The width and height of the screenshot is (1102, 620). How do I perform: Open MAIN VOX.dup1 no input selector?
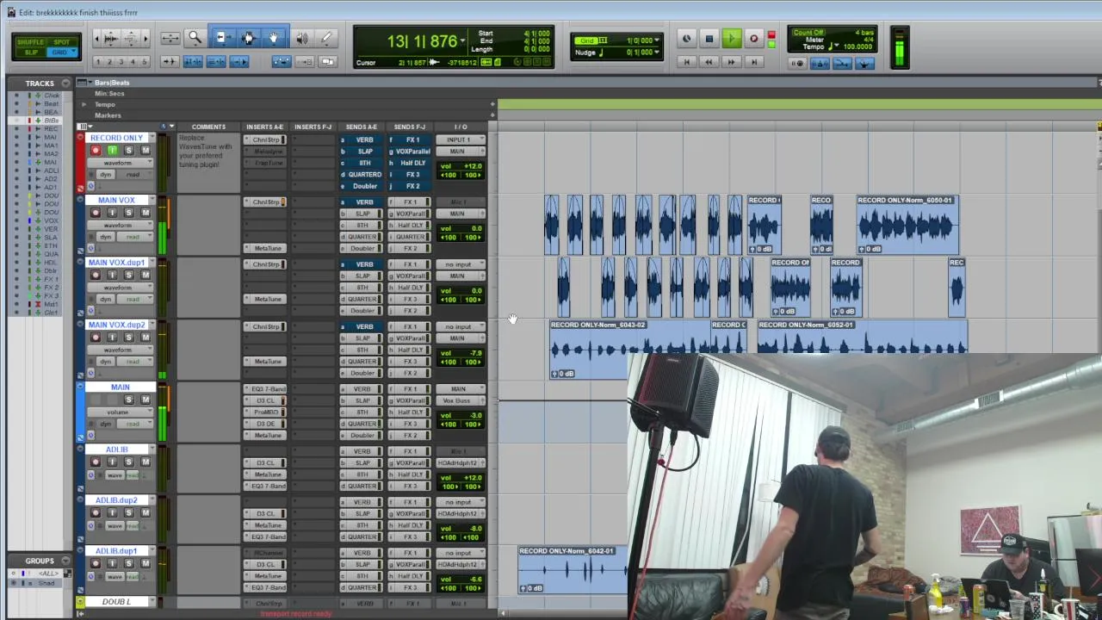459,264
